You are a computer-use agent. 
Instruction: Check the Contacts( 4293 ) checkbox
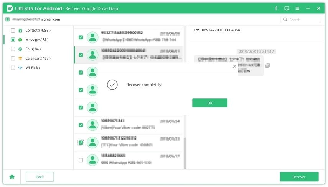[13, 31]
